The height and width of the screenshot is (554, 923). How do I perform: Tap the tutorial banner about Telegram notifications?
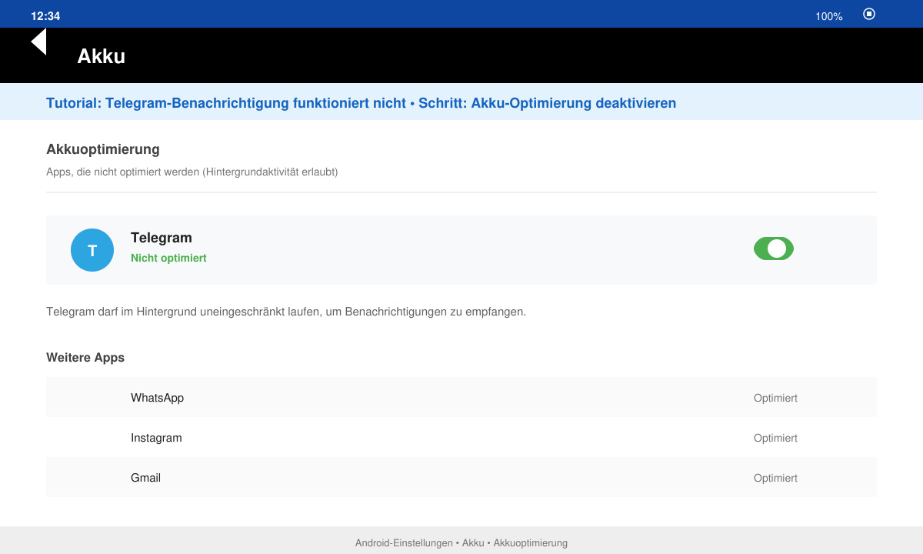461,102
